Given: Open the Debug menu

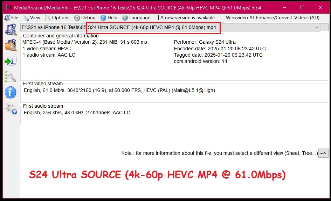Looking at the screenshot, I should pos(85,18).
